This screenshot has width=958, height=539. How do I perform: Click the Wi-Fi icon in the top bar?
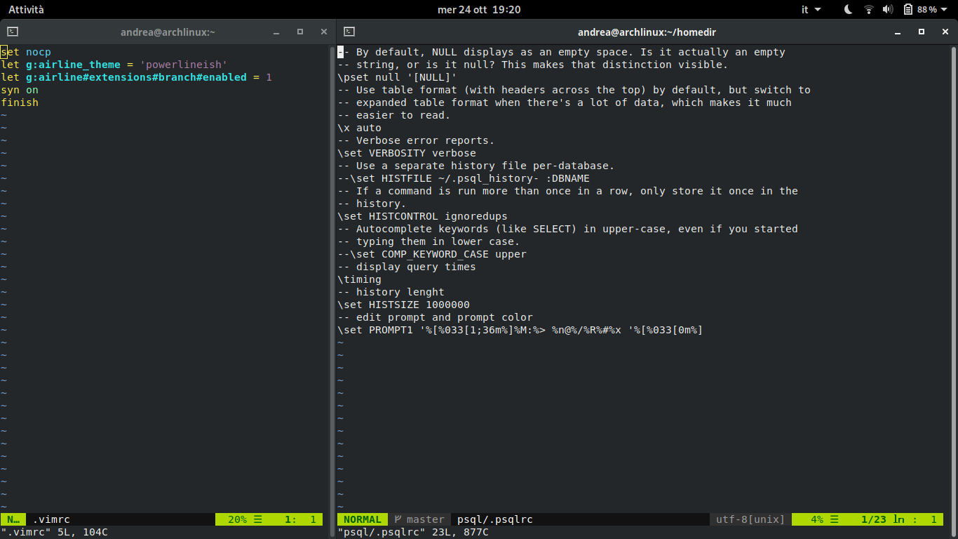868,9
